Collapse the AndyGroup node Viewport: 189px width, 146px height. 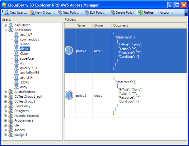coord(5,30)
